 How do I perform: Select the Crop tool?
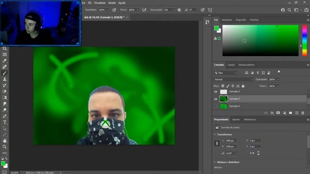[x=4, y=48]
